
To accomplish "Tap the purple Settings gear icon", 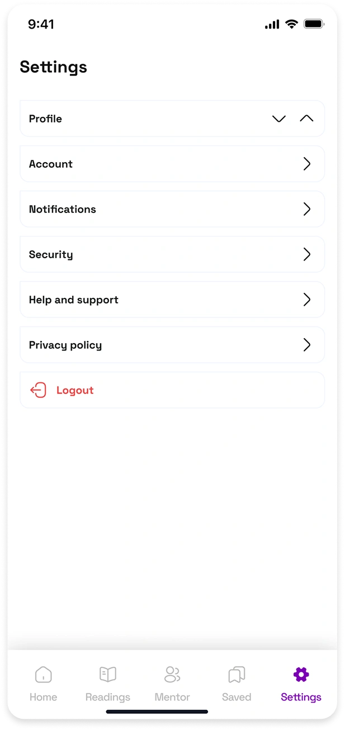I will (x=301, y=674).
